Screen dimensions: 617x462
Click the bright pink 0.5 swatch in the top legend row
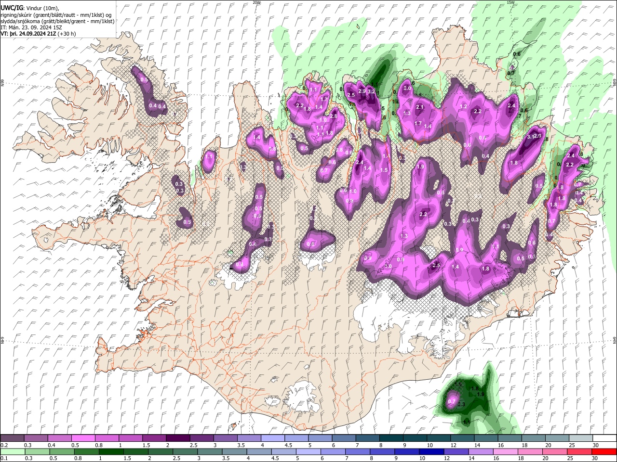pos(83,438)
